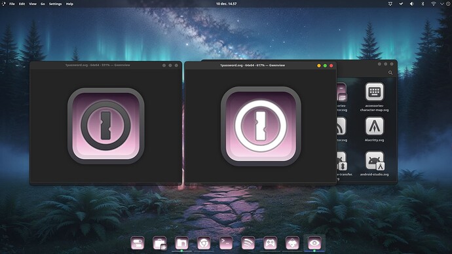Switch to Gwenview eye icon in the dock
Viewport: 452px width, 254px height.
314,243
